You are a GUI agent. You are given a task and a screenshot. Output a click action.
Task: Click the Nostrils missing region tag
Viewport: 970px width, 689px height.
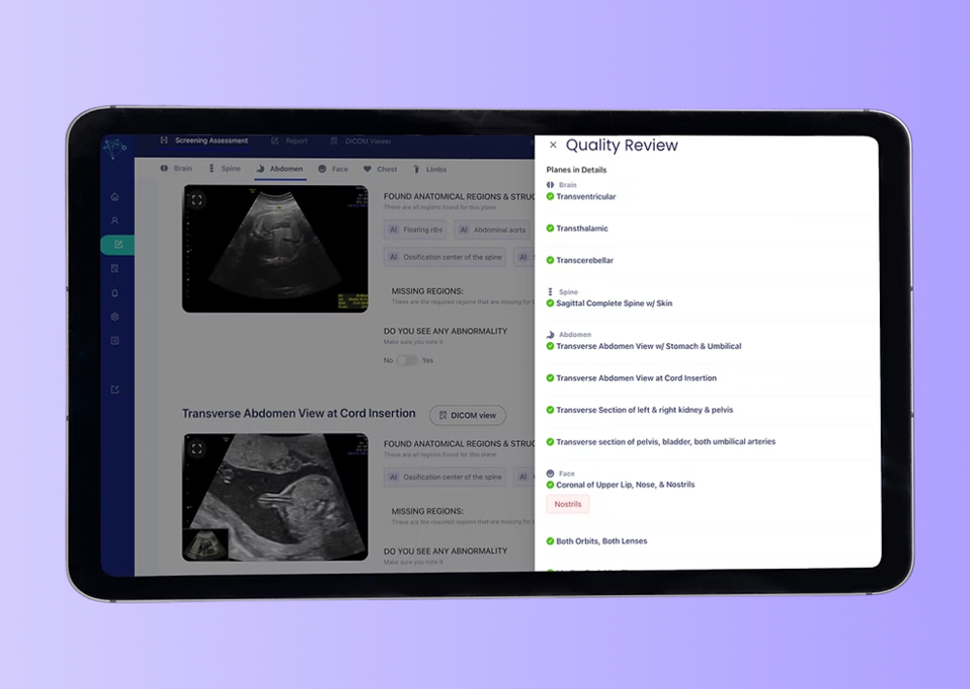point(567,504)
